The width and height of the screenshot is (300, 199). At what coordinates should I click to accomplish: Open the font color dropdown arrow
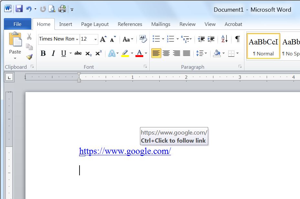click(146, 53)
